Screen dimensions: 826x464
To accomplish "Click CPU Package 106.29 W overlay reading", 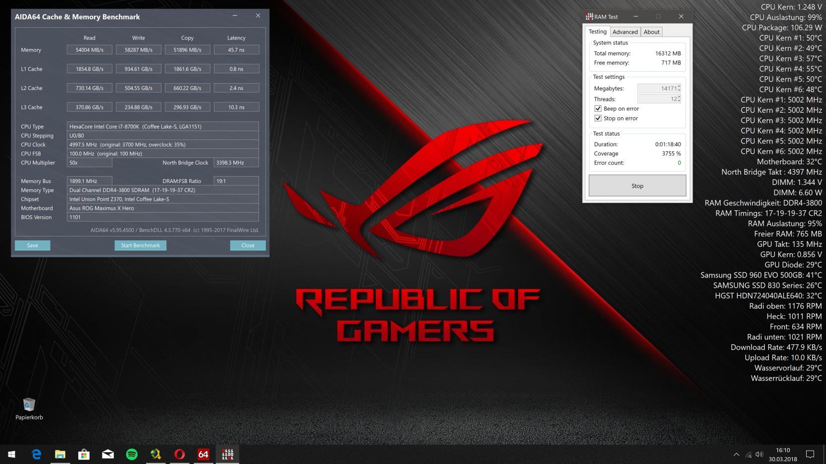I will (782, 28).
